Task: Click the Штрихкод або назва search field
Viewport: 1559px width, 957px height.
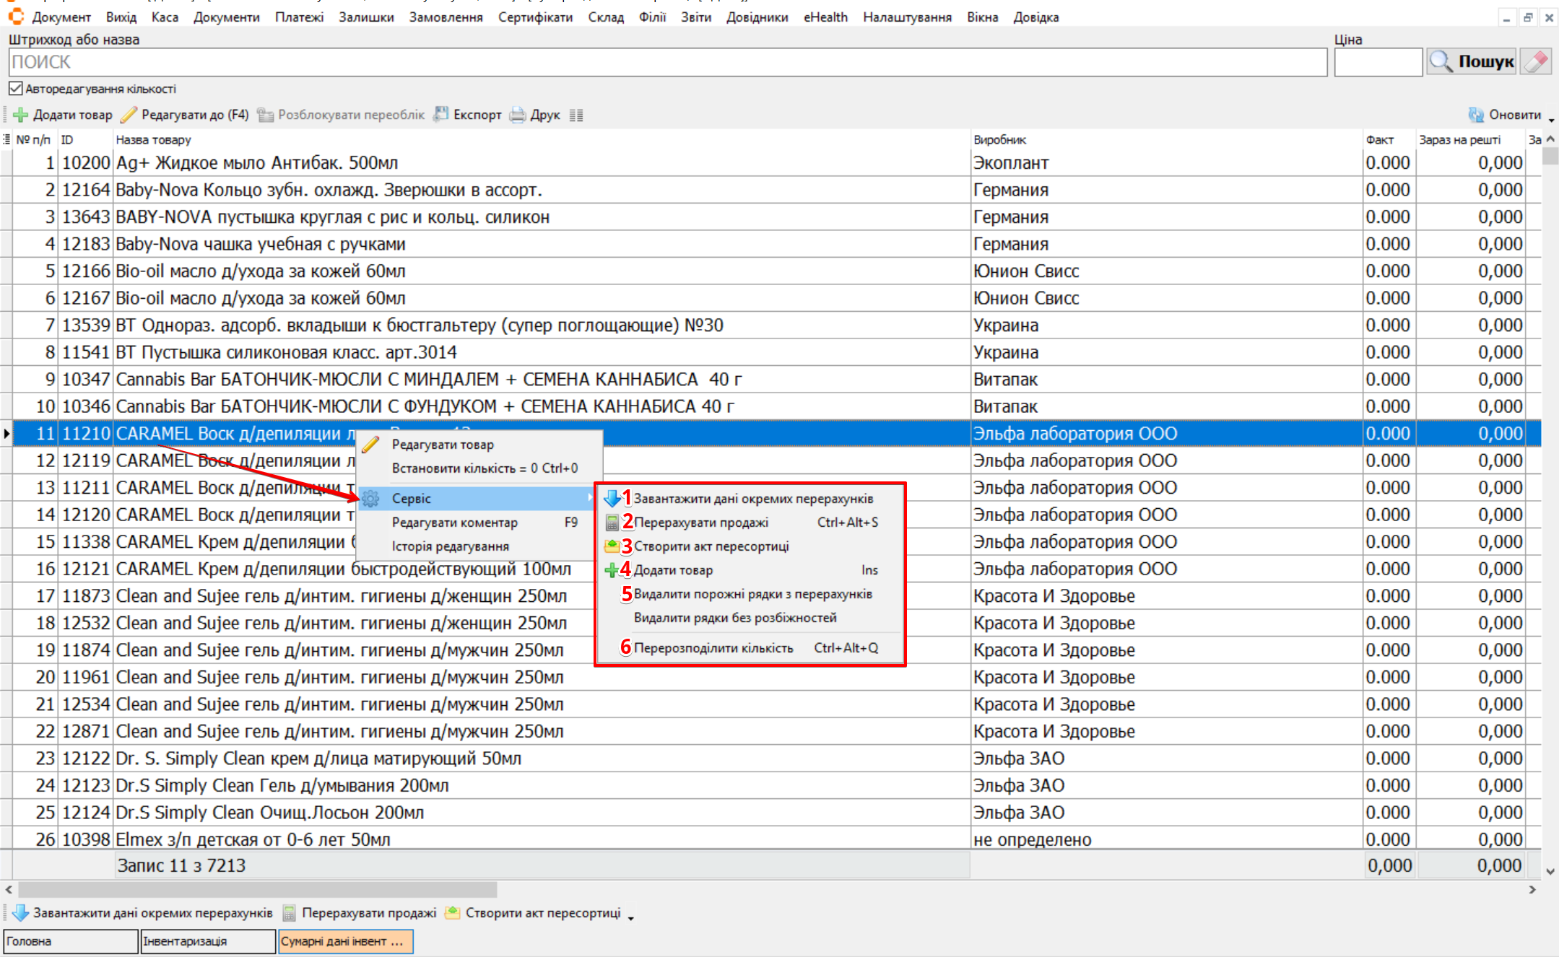Action: click(667, 62)
